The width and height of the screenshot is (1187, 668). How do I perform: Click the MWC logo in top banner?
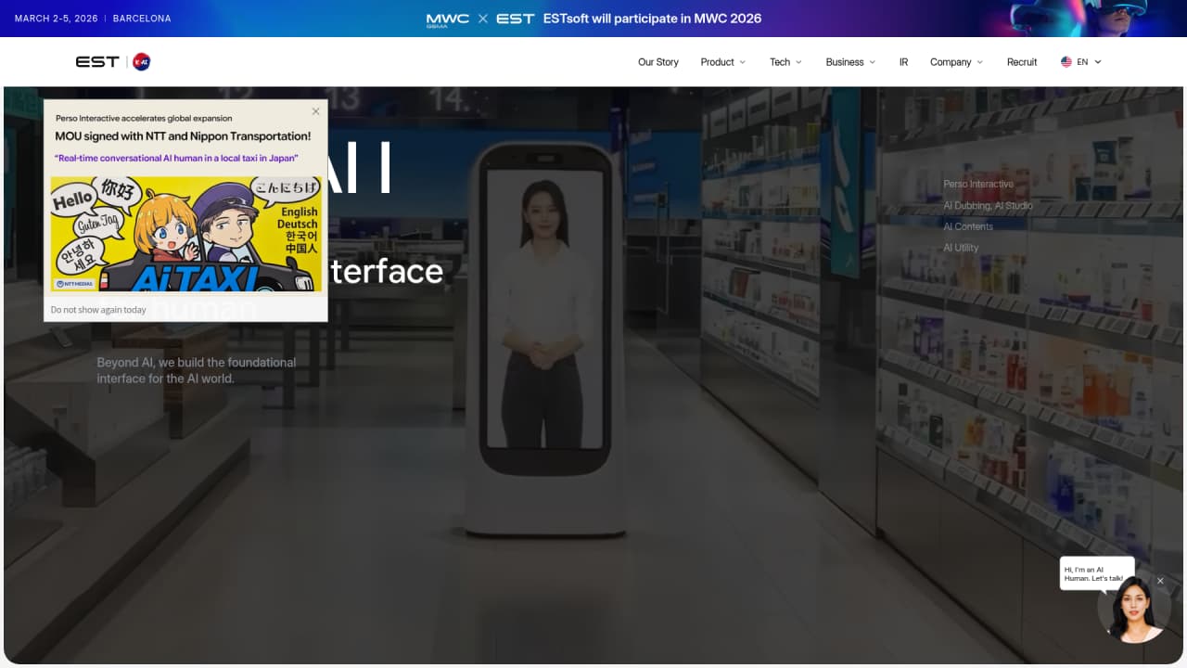[448, 19]
